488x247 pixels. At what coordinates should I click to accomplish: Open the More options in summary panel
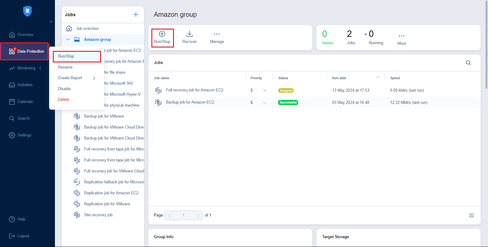pos(402,36)
